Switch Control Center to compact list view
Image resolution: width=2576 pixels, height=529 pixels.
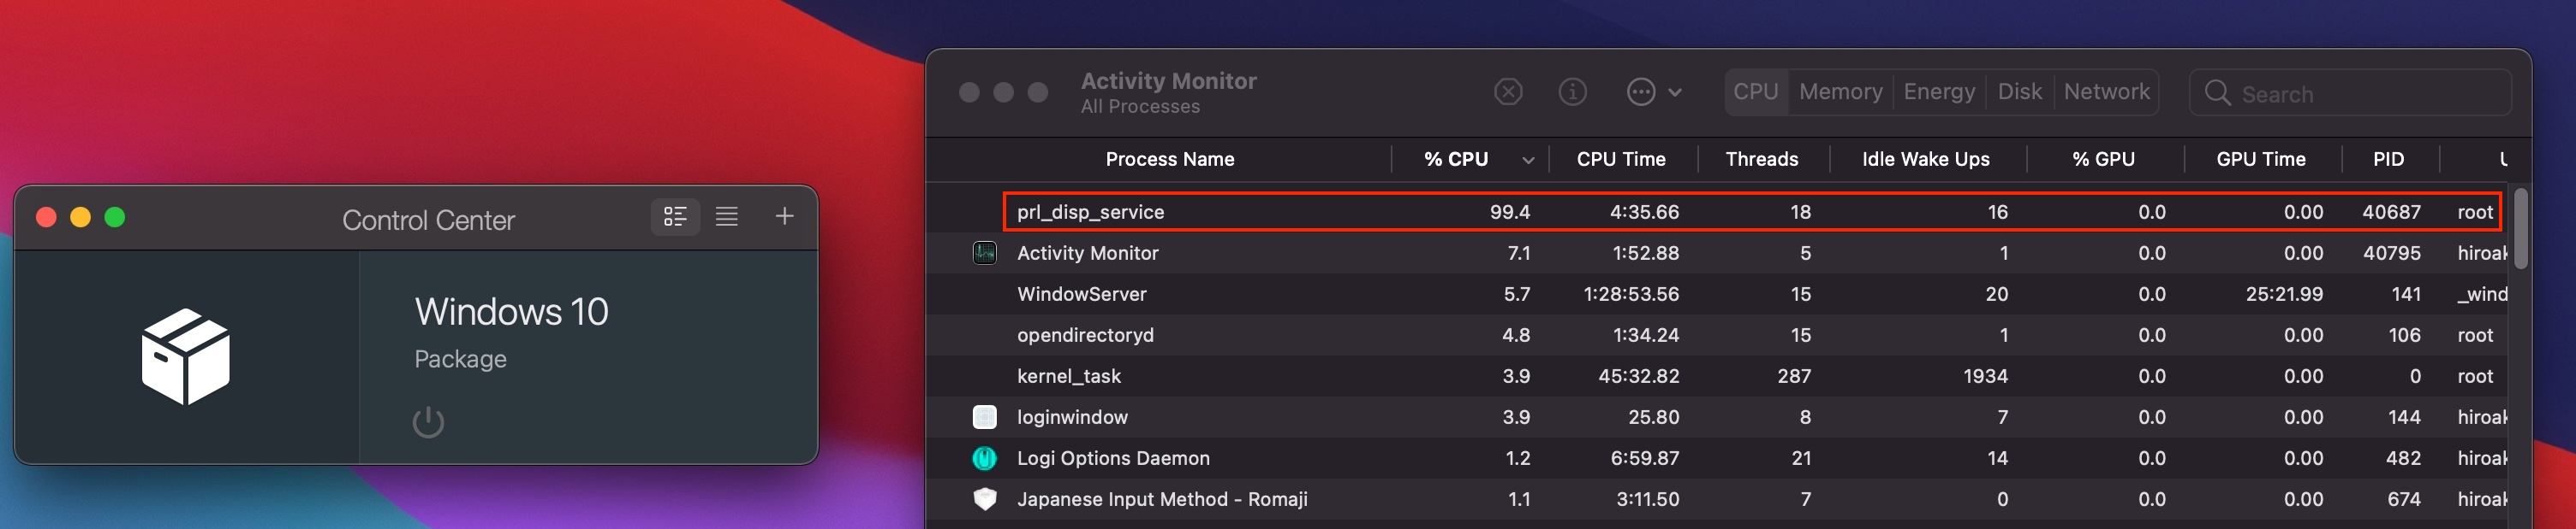point(727,216)
